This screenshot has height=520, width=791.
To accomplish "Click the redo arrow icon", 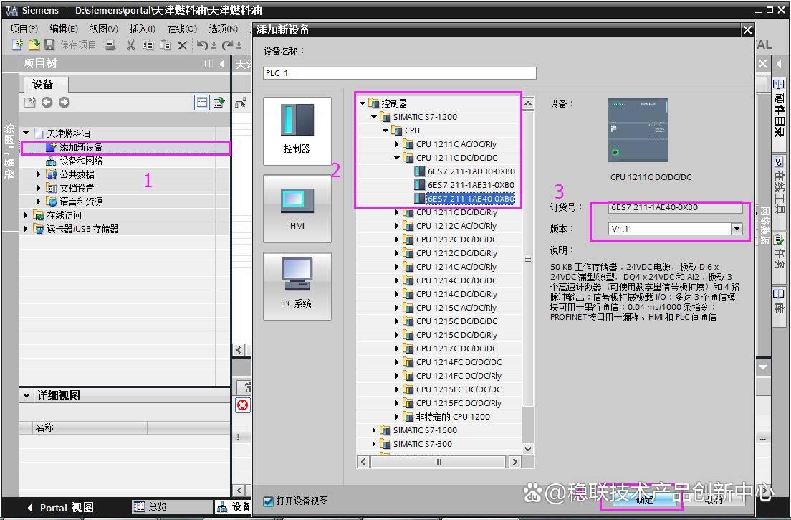I will coord(228,45).
